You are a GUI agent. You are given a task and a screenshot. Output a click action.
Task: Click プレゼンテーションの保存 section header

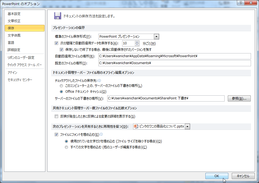click(x=69, y=28)
